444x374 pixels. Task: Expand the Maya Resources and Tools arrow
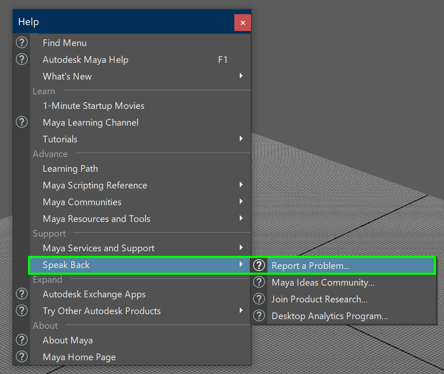(x=241, y=218)
